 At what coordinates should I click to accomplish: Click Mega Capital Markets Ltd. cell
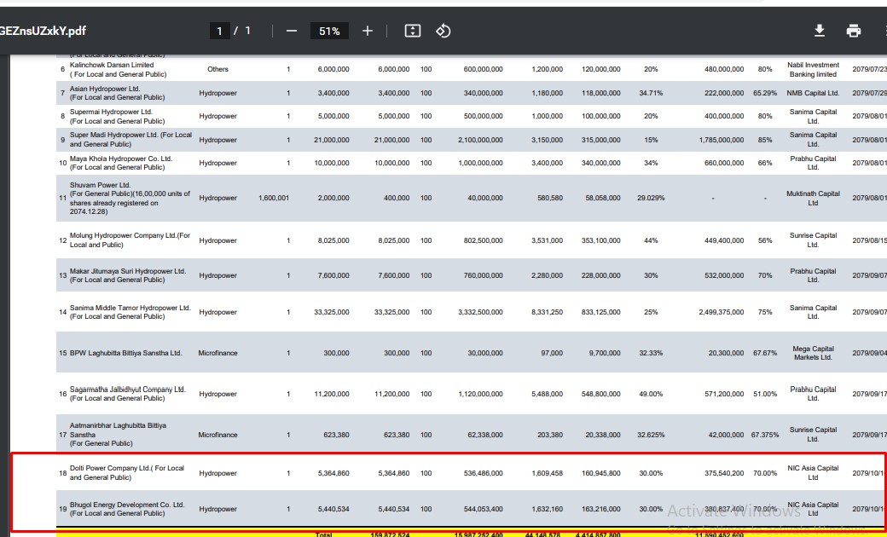pos(813,353)
